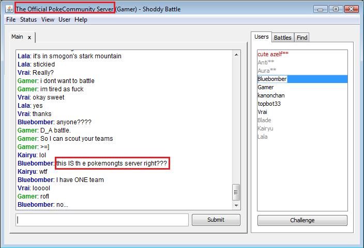
Task: Click chat line 'Vrai: looool'
Action: (x=34, y=188)
